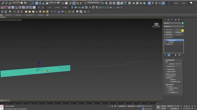Open the reference coordinate system dropdown
The height and width of the screenshot is (110, 197).
53,3
